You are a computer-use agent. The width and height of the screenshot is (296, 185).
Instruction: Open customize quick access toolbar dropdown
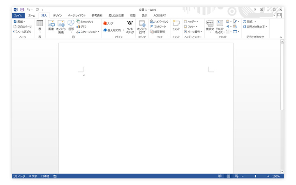point(42,9)
